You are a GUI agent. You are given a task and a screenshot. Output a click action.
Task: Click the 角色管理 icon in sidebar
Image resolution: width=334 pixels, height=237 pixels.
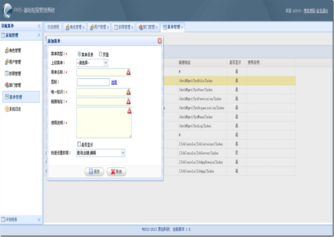[x=7, y=50]
